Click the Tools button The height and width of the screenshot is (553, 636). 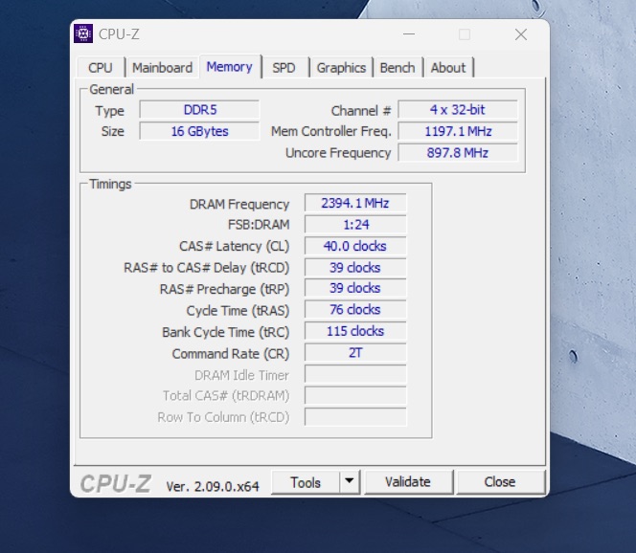(x=306, y=482)
